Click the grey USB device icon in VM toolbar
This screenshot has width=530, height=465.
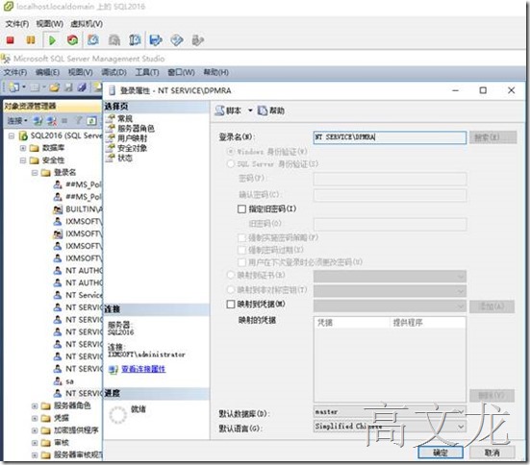point(197,40)
